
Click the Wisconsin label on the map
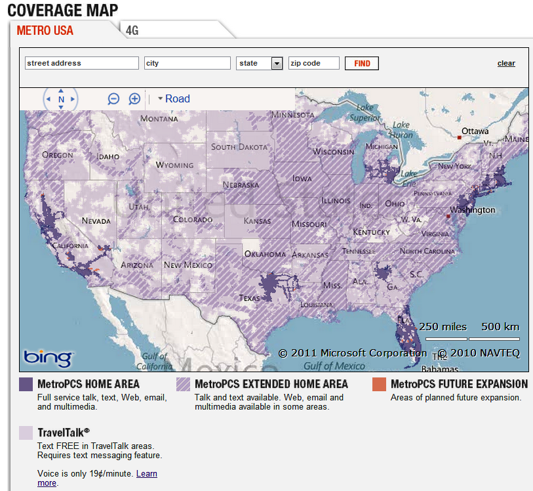click(x=334, y=152)
